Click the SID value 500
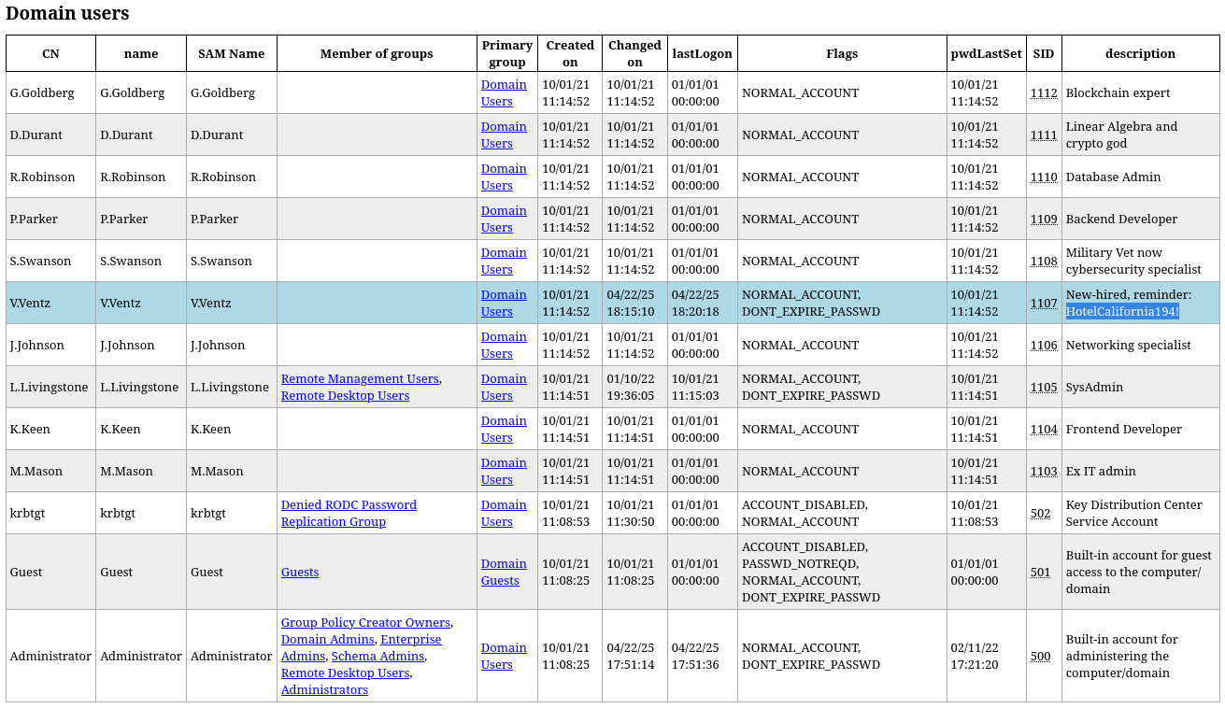The width and height of the screenshot is (1225, 708). (1041, 656)
